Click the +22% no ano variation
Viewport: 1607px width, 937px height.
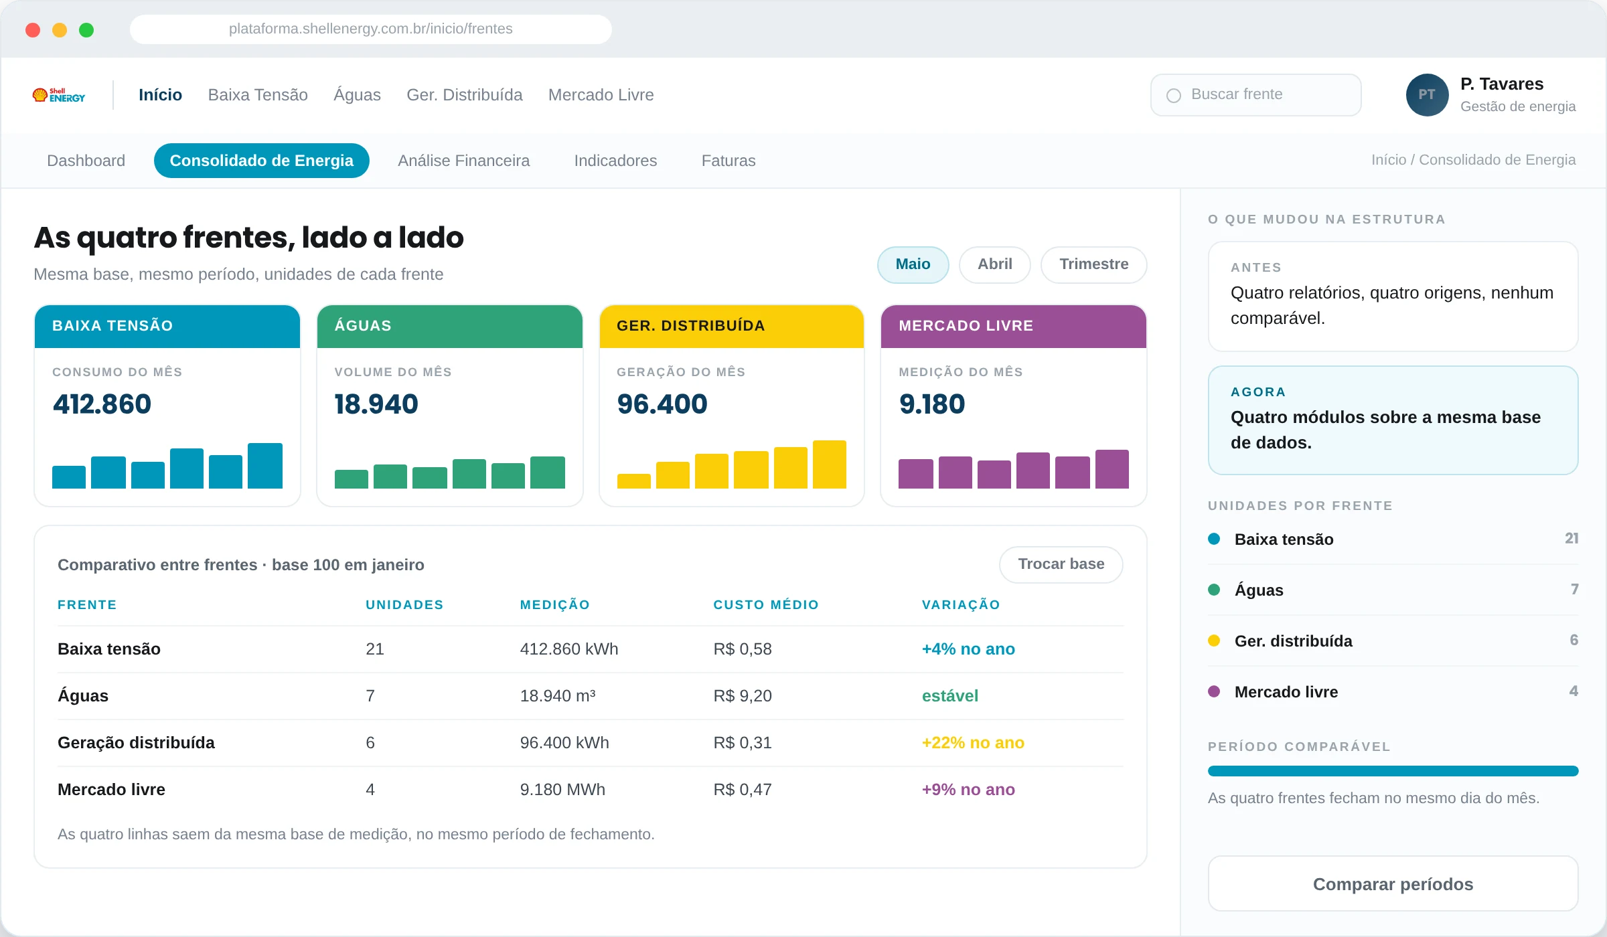pyautogui.click(x=973, y=743)
